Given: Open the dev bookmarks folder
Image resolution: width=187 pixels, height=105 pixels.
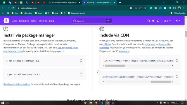Looking at the screenshot, I should click(x=55, y=13).
